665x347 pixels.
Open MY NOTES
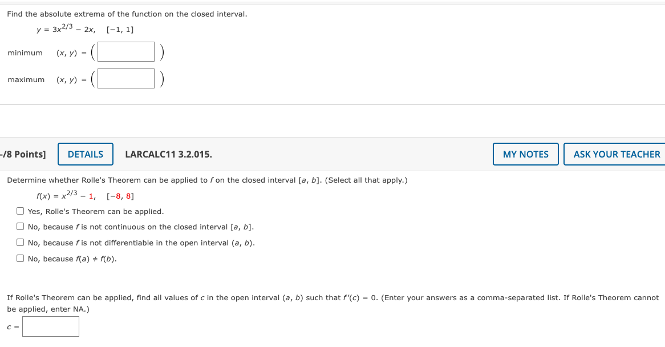tap(525, 154)
